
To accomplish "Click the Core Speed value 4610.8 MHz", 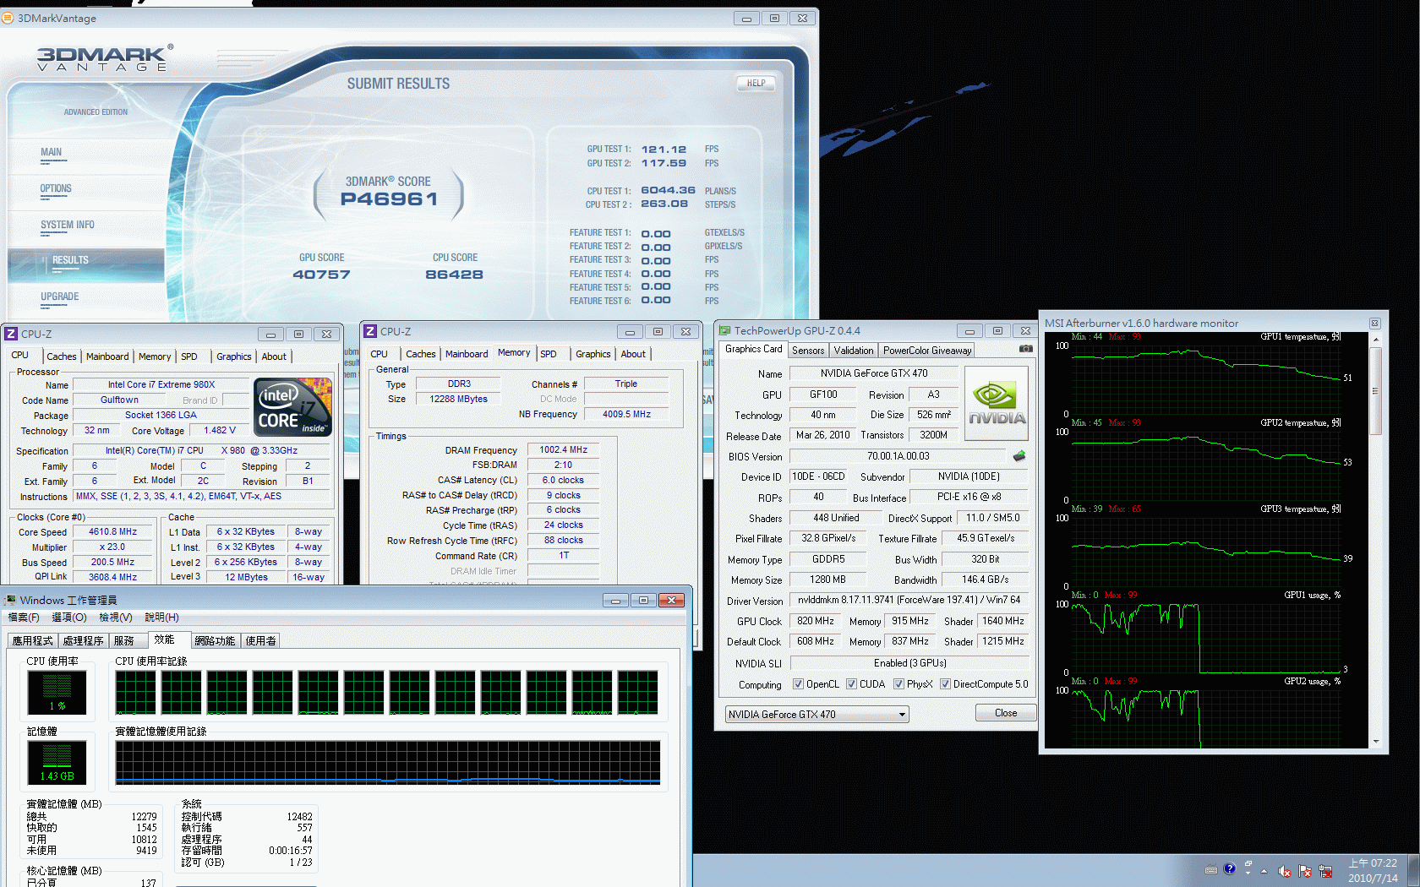I will [113, 532].
